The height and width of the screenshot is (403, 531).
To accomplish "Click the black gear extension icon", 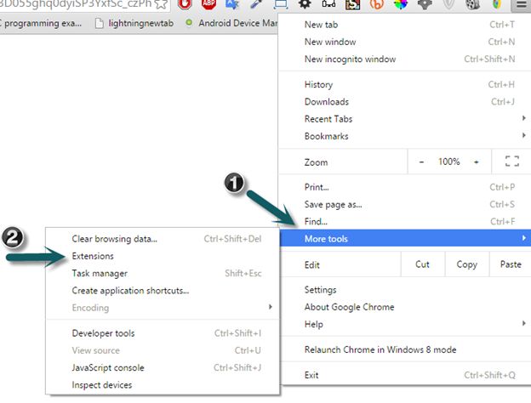I will pyautogui.click(x=305, y=4).
